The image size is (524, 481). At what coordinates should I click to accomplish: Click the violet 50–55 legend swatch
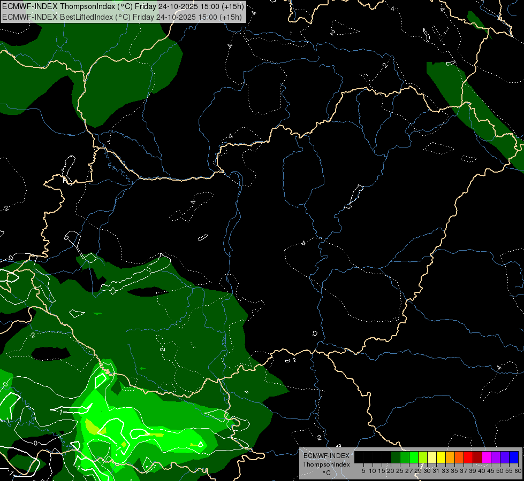(505, 457)
